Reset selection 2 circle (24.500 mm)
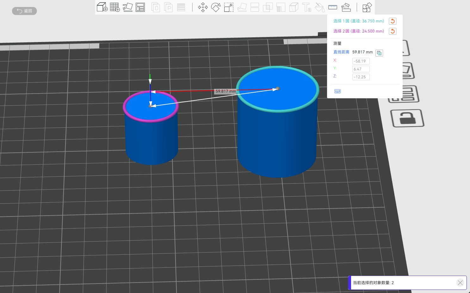 (393, 31)
